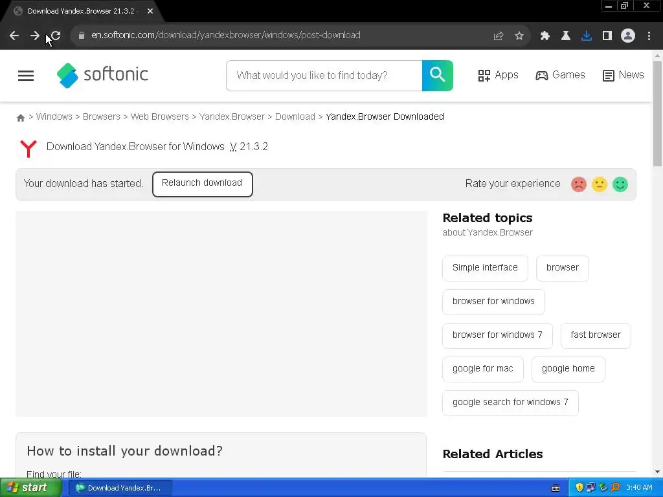Screen dimensions: 663x497
Task: Select google home topic
Action: pyautogui.click(x=568, y=370)
